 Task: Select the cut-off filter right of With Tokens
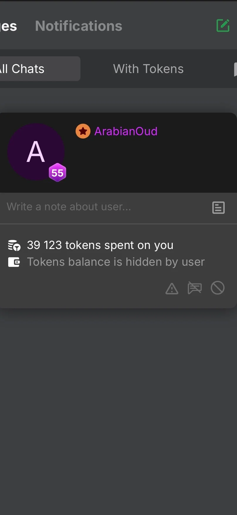click(235, 69)
